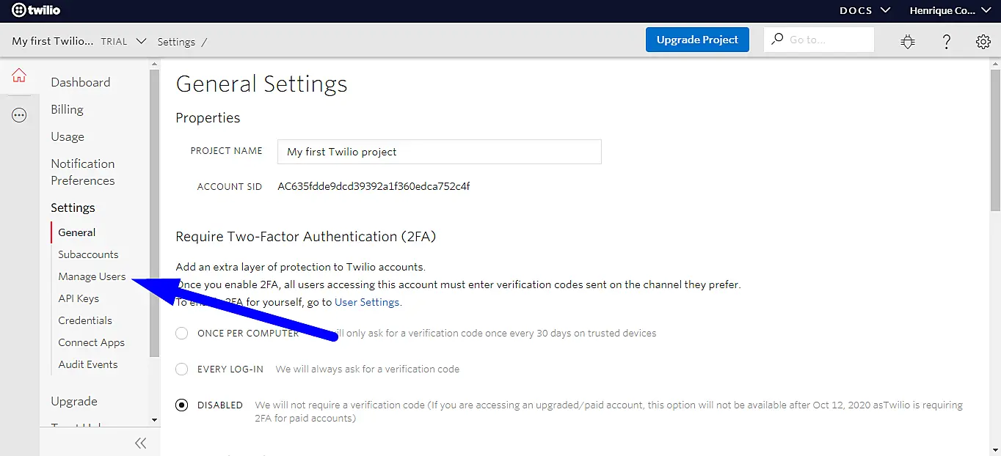Viewport: 1001px width, 456px height.
Task: Open the settings gear icon
Action: pyautogui.click(x=983, y=42)
